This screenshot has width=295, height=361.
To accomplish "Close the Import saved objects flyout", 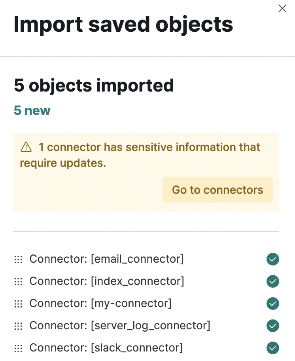I will (x=282, y=8).
